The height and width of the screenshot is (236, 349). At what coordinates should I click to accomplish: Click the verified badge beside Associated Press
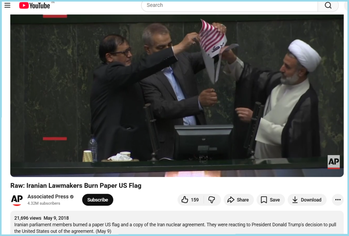[x=72, y=196]
